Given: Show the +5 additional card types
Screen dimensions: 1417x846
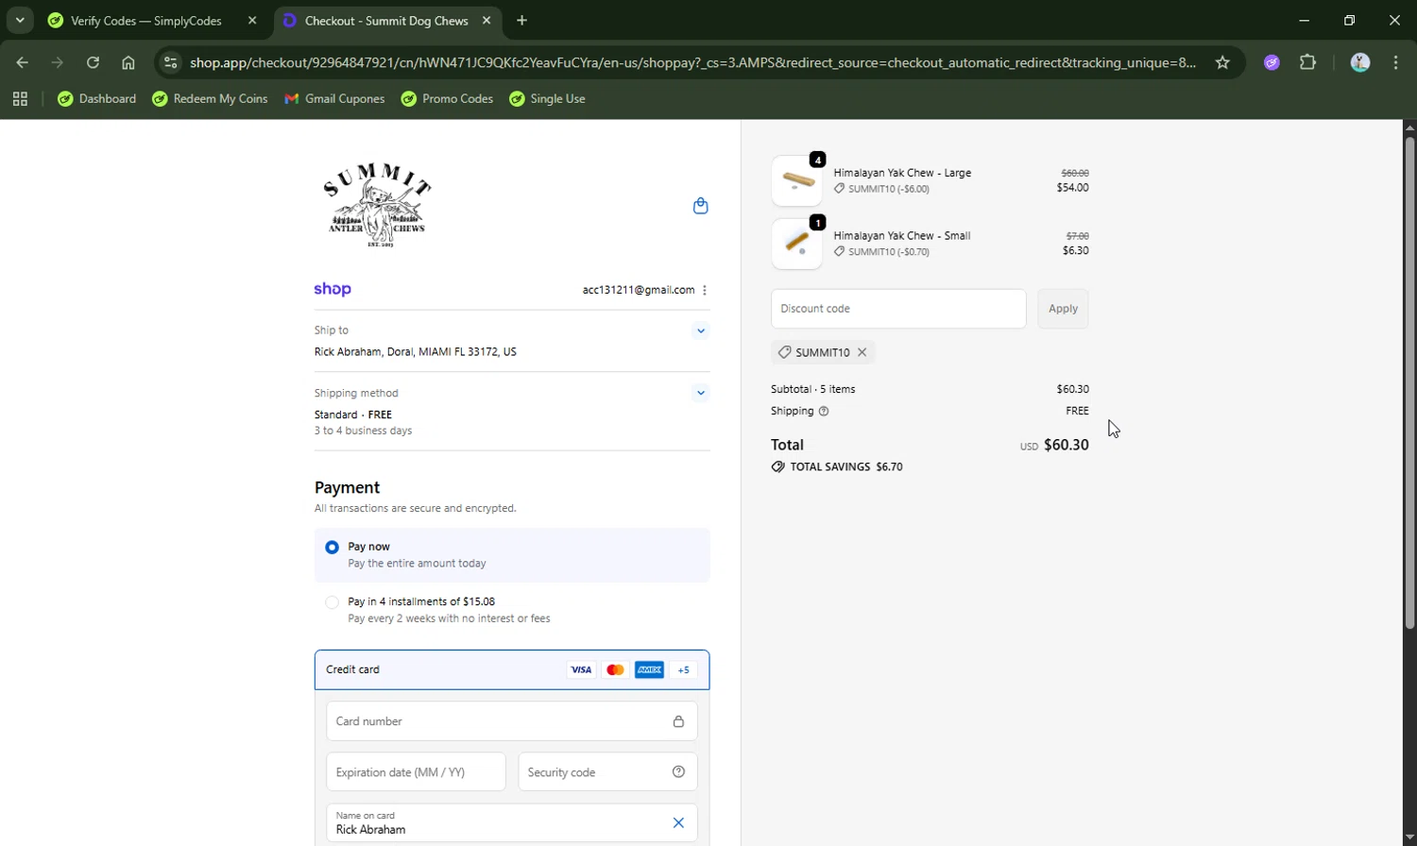Looking at the screenshot, I should click(x=684, y=669).
